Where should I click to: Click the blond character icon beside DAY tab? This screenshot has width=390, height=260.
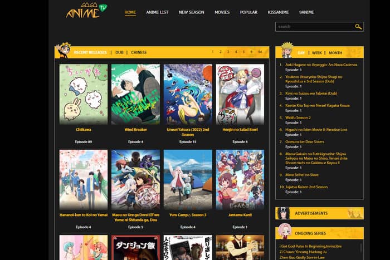pyautogui.click(x=287, y=50)
